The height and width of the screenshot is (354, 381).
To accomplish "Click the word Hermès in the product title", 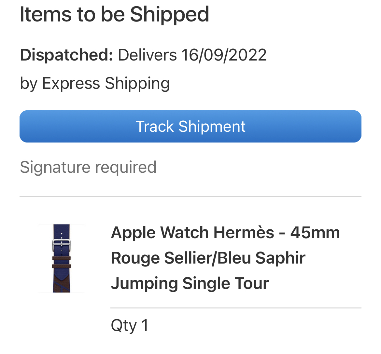I will point(244,233).
